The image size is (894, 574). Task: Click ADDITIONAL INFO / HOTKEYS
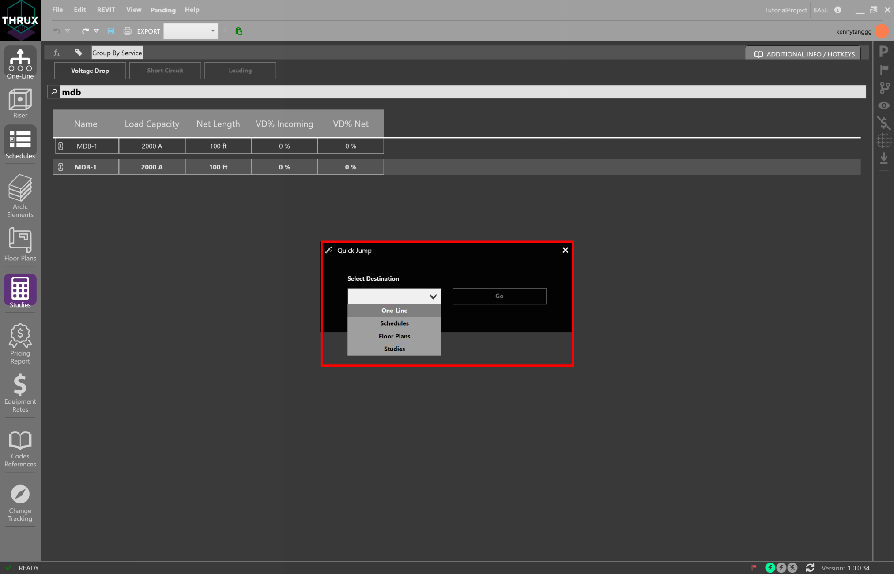(802, 53)
